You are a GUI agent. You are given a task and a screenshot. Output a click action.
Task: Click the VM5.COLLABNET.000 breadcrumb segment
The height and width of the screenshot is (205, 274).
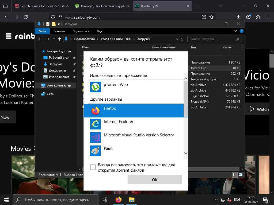116,39
